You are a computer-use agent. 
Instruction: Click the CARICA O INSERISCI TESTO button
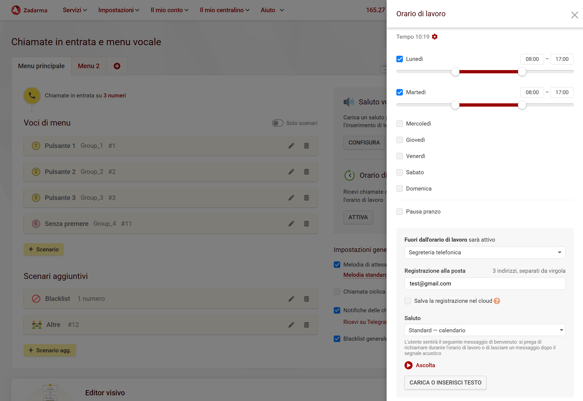point(445,383)
